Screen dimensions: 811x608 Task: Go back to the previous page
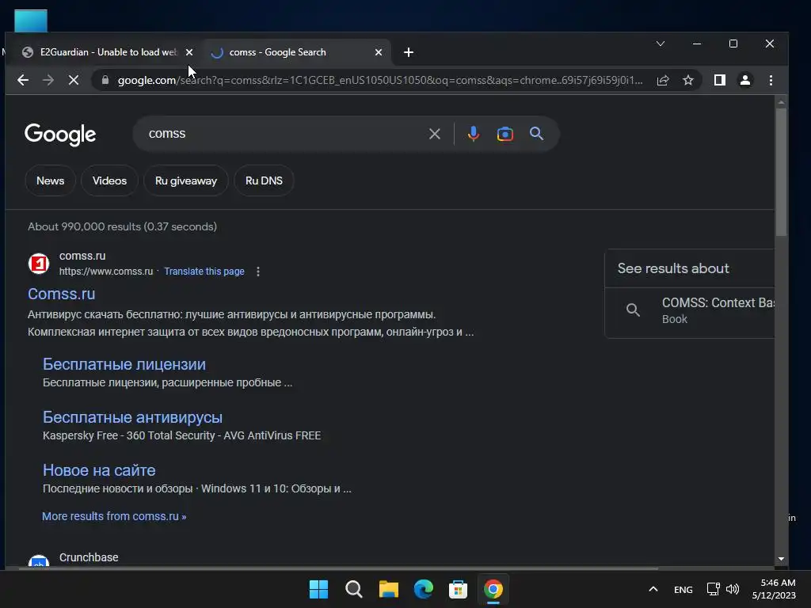(x=23, y=80)
